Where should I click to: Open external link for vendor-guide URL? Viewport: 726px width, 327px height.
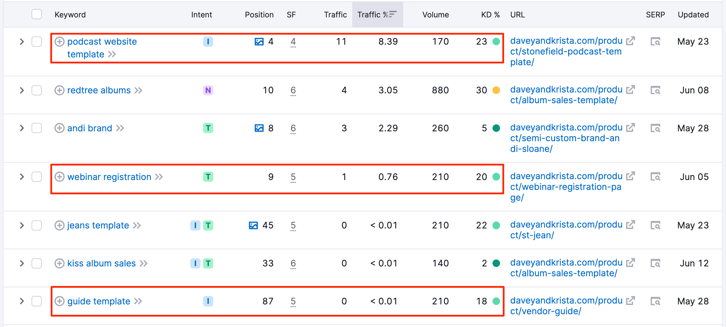click(630, 301)
